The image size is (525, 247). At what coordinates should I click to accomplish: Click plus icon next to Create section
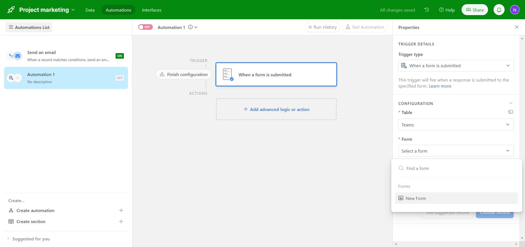coord(121,222)
